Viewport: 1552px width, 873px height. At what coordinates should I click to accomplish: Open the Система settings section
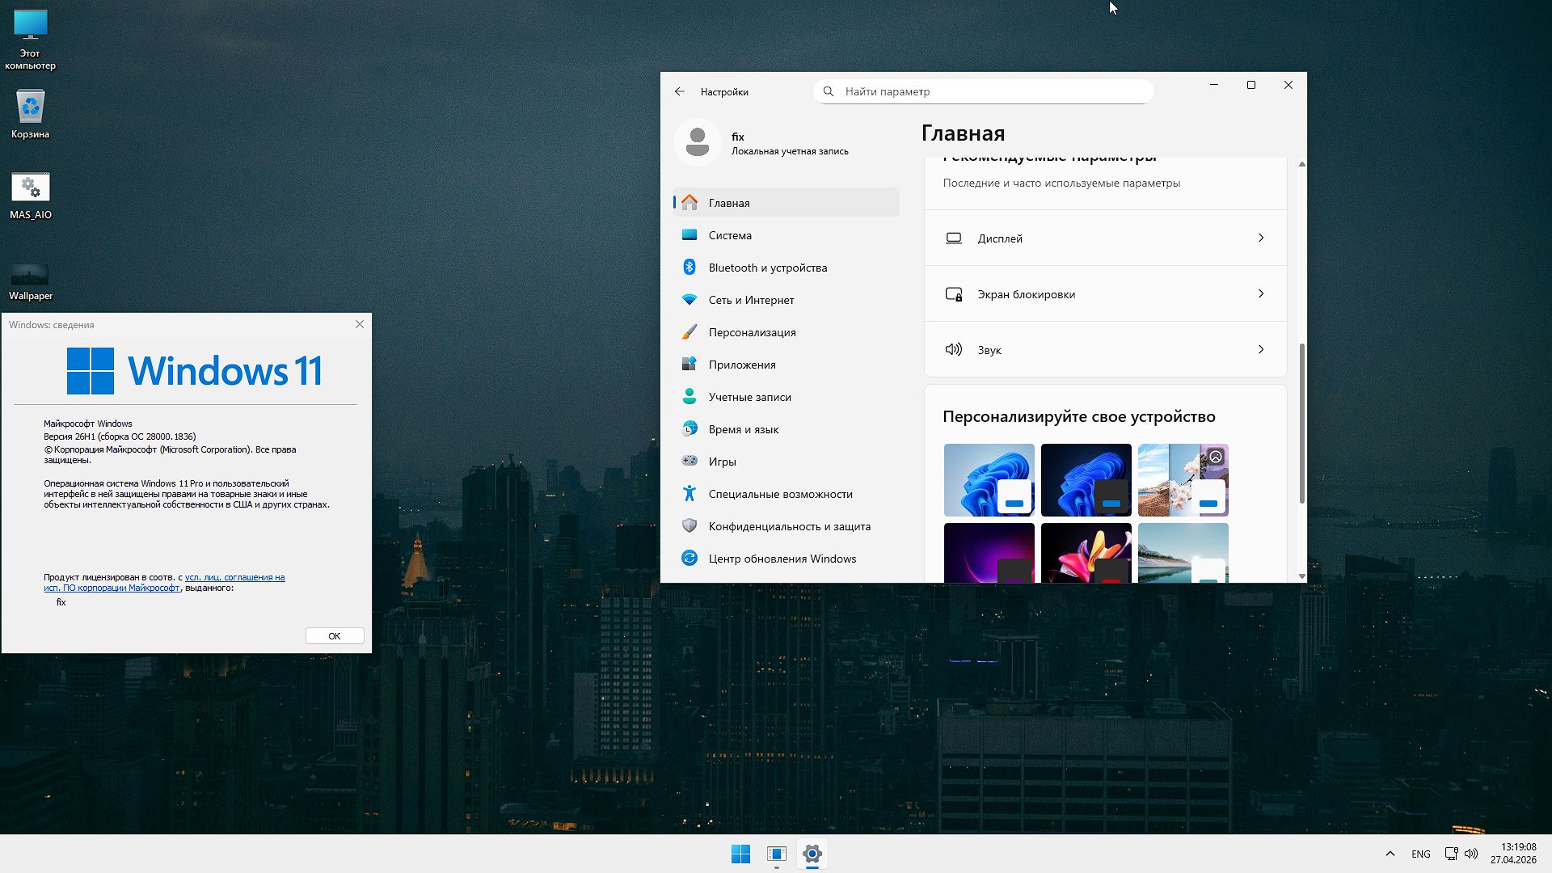click(728, 235)
